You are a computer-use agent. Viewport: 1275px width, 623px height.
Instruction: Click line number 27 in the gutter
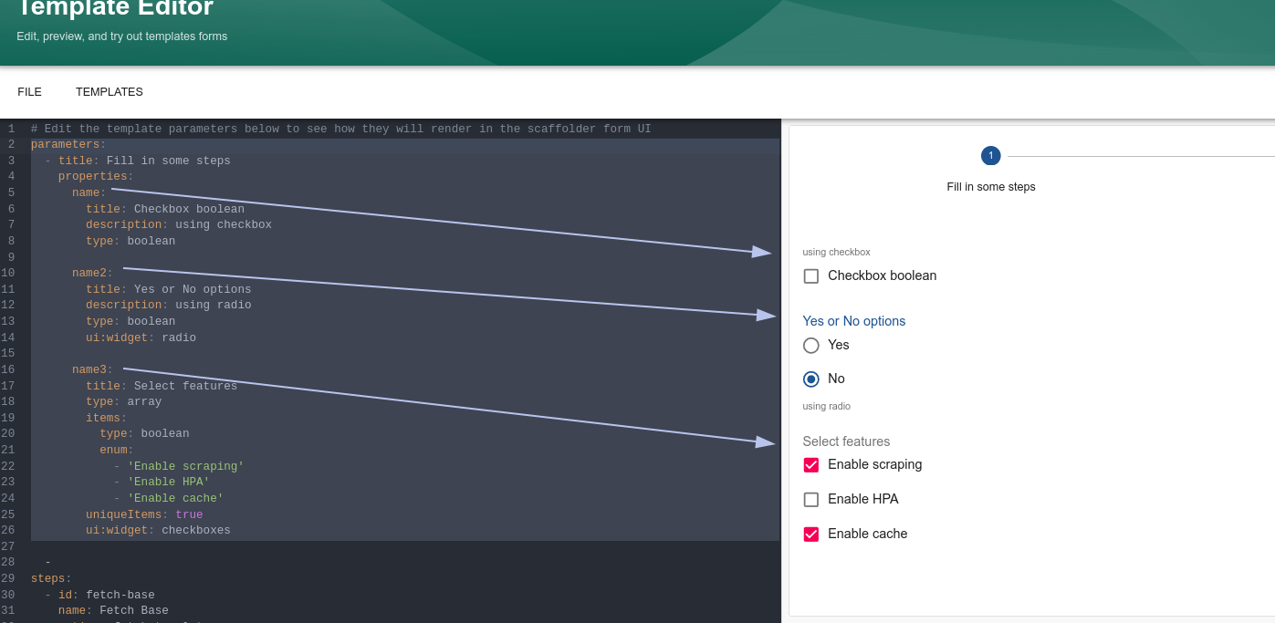[x=8, y=546]
